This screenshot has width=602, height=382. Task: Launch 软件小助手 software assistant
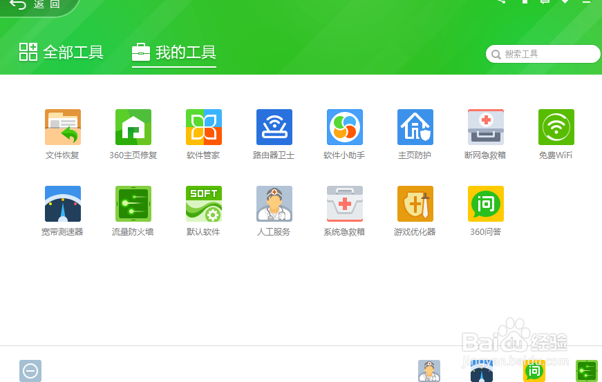[x=345, y=127]
